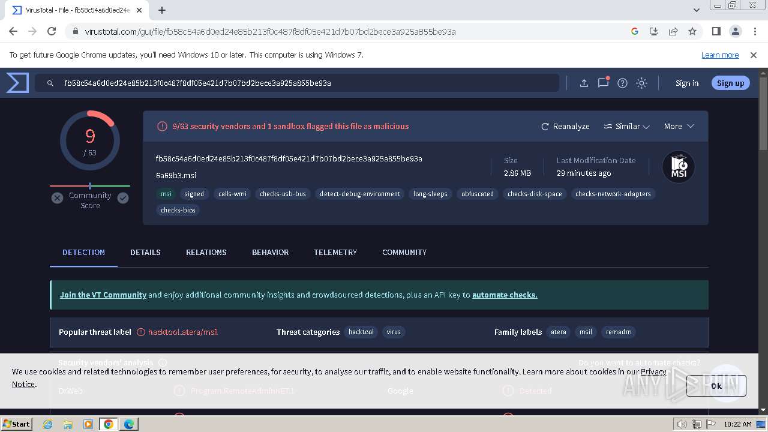Switch to the RELATIONS tab
This screenshot has height=432, width=768.
[x=206, y=252]
